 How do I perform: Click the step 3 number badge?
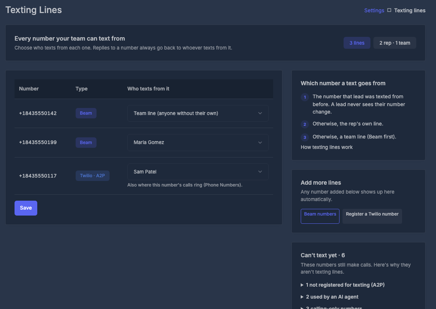pyautogui.click(x=305, y=137)
